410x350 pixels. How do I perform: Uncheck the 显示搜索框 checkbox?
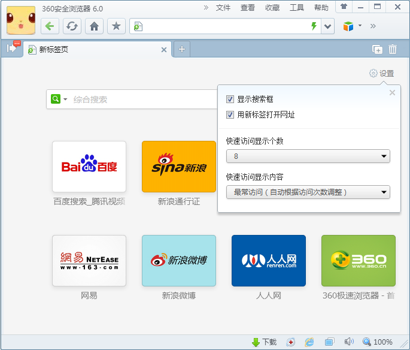point(230,99)
